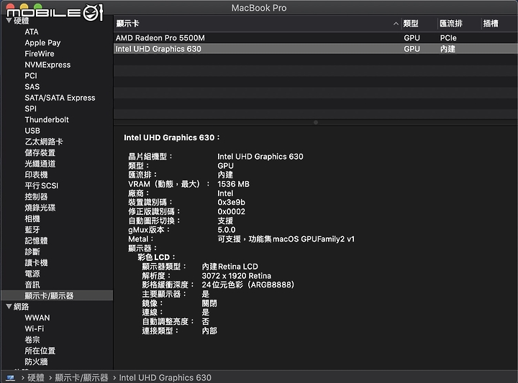Choose SAS in the sidebar
This screenshot has height=383, width=518.
(32, 86)
